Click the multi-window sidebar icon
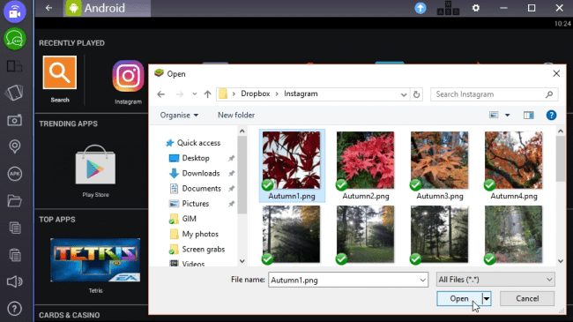 tap(15, 66)
